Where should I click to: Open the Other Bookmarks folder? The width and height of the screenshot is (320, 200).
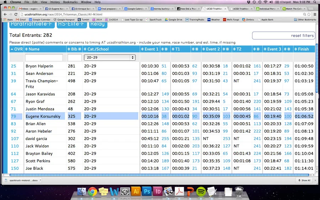coord(305,20)
